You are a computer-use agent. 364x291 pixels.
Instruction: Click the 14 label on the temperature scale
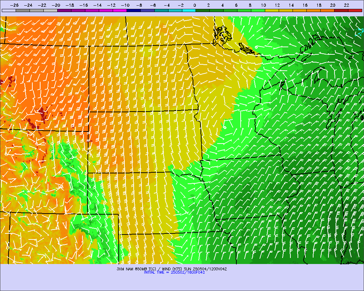click(291, 5)
